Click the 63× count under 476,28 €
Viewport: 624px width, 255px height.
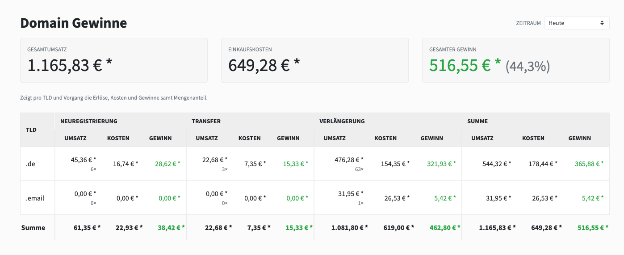360,169
